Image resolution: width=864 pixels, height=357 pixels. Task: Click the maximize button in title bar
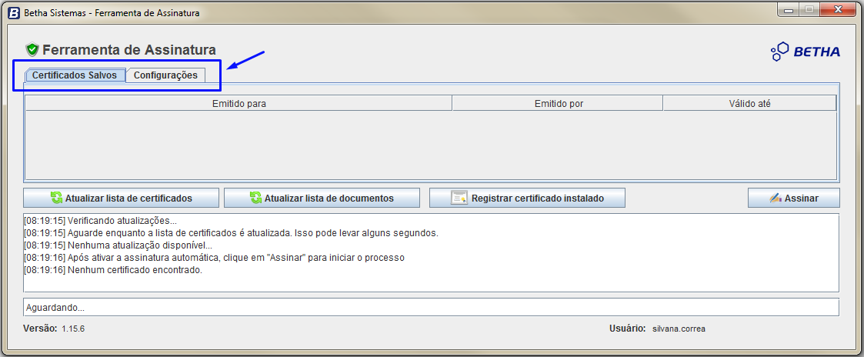[x=809, y=9]
